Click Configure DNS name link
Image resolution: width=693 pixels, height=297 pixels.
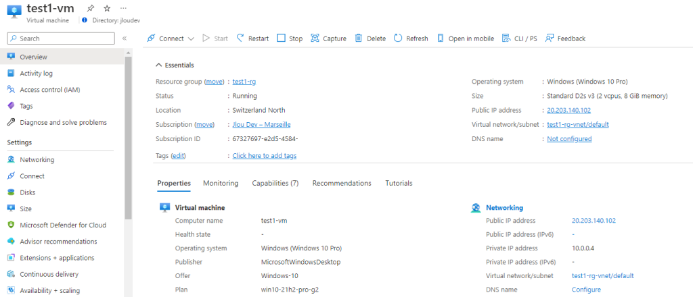586,290
